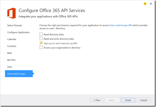Open the Users and Groups API link
This screenshot has width=156, height=107.
click(x=121, y=25)
